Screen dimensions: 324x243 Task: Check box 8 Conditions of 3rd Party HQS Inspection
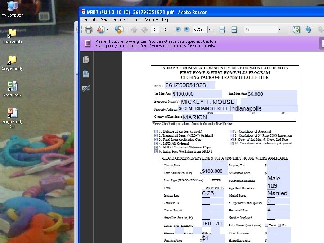click(x=232, y=135)
